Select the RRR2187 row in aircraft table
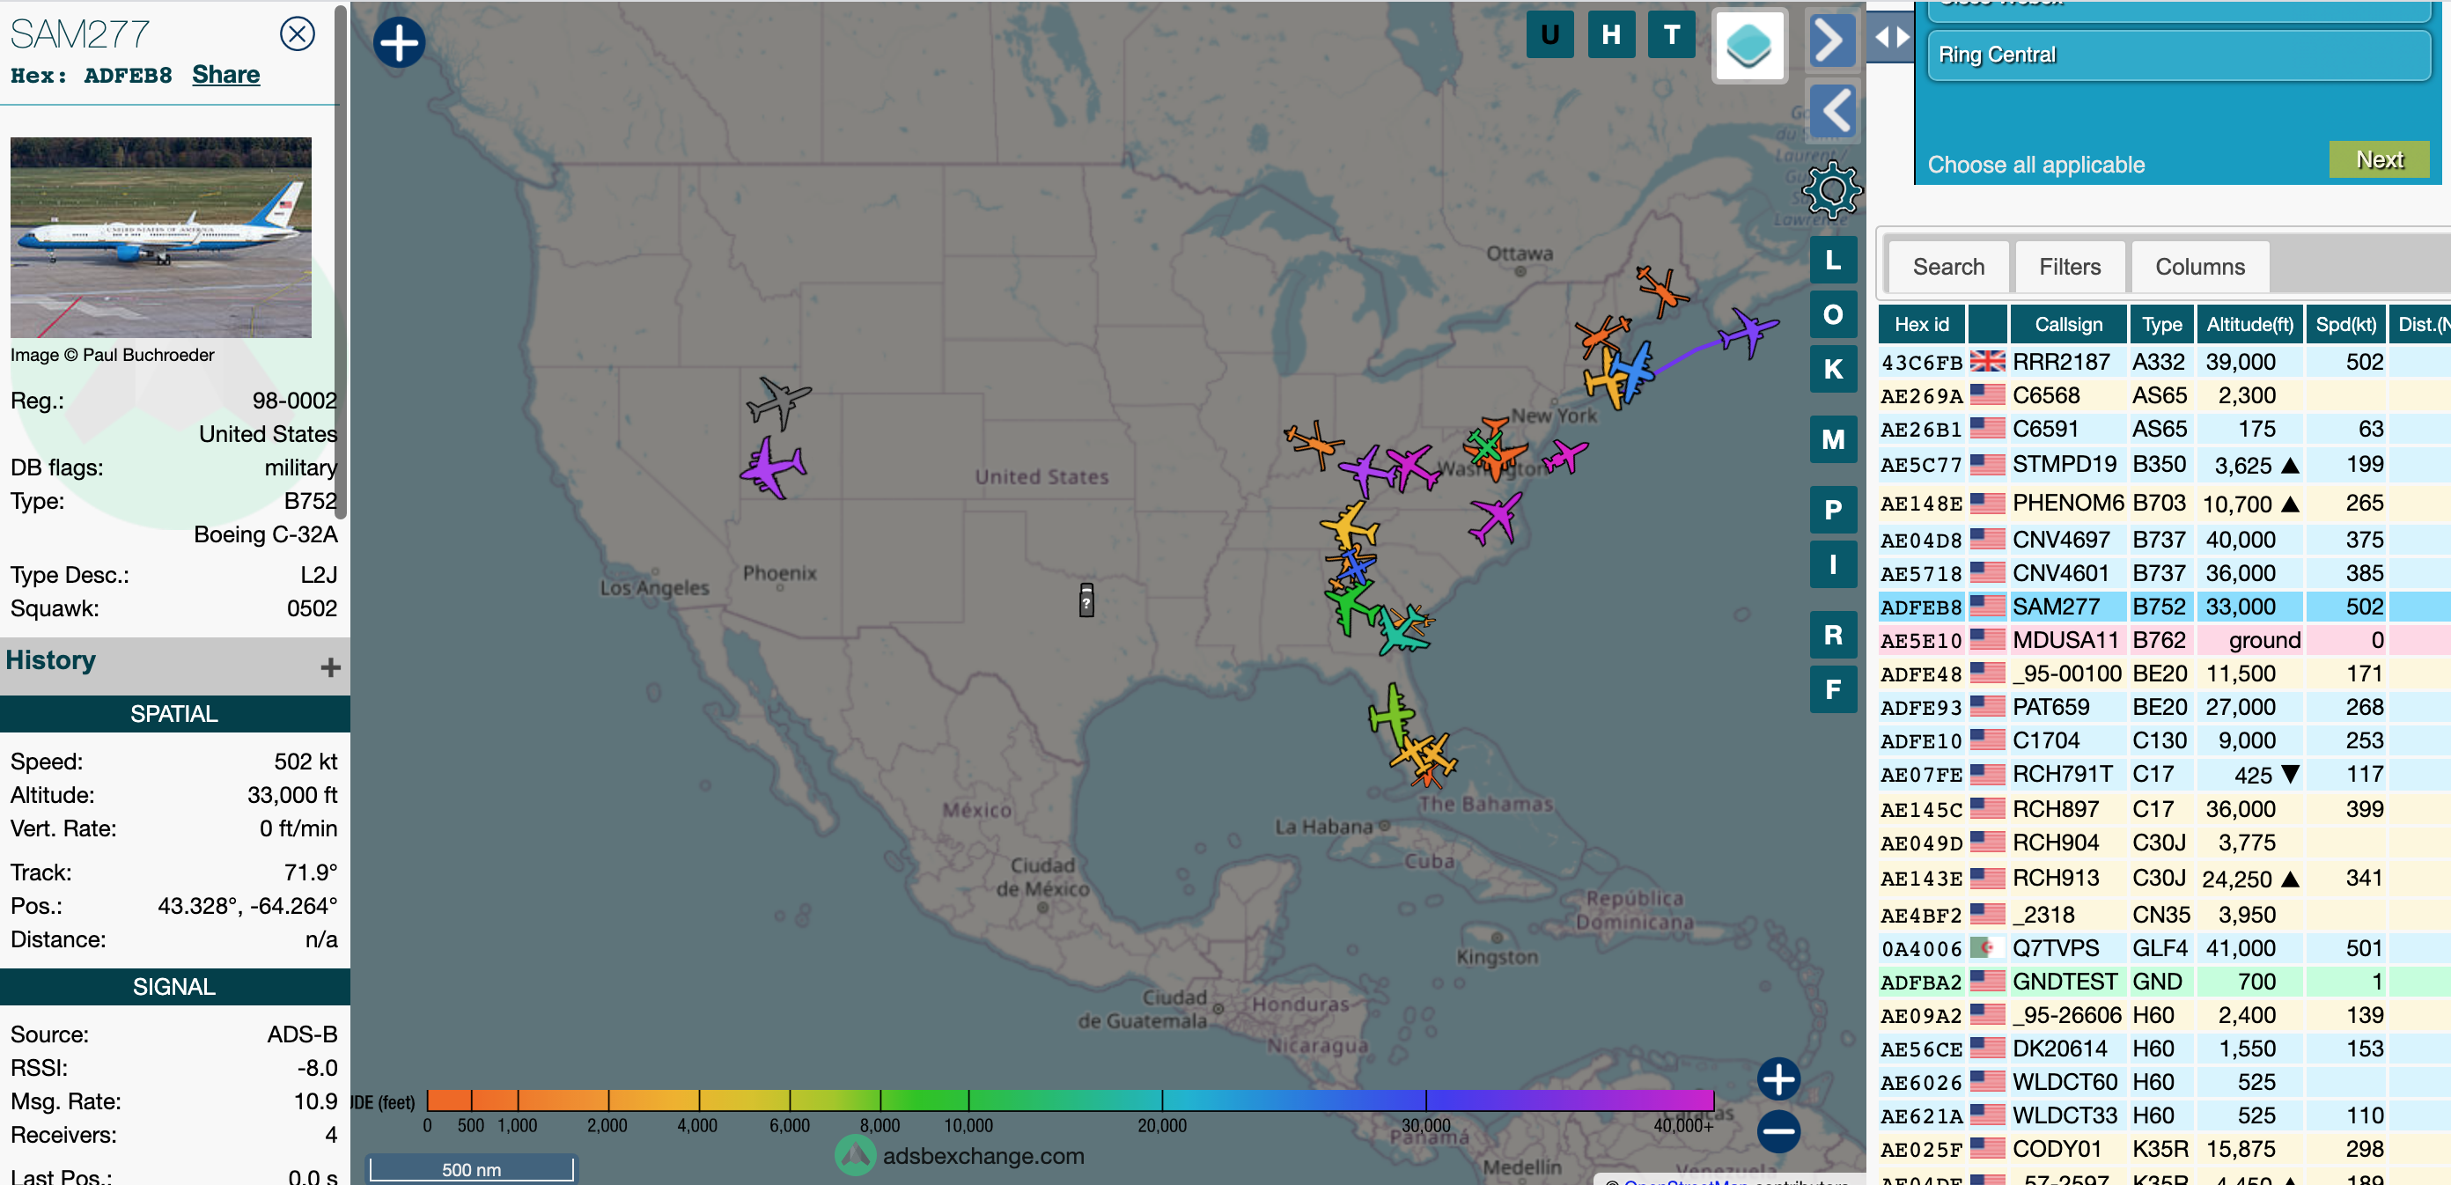This screenshot has width=2451, height=1185. pyautogui.click(x=2165, y=363)
